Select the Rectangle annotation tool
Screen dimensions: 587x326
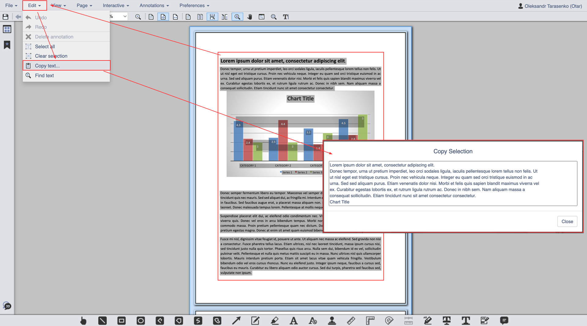[121, 321]
